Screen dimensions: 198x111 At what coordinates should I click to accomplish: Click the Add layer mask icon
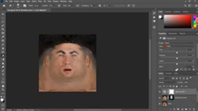pyautogui.click(x=178, y=109)
